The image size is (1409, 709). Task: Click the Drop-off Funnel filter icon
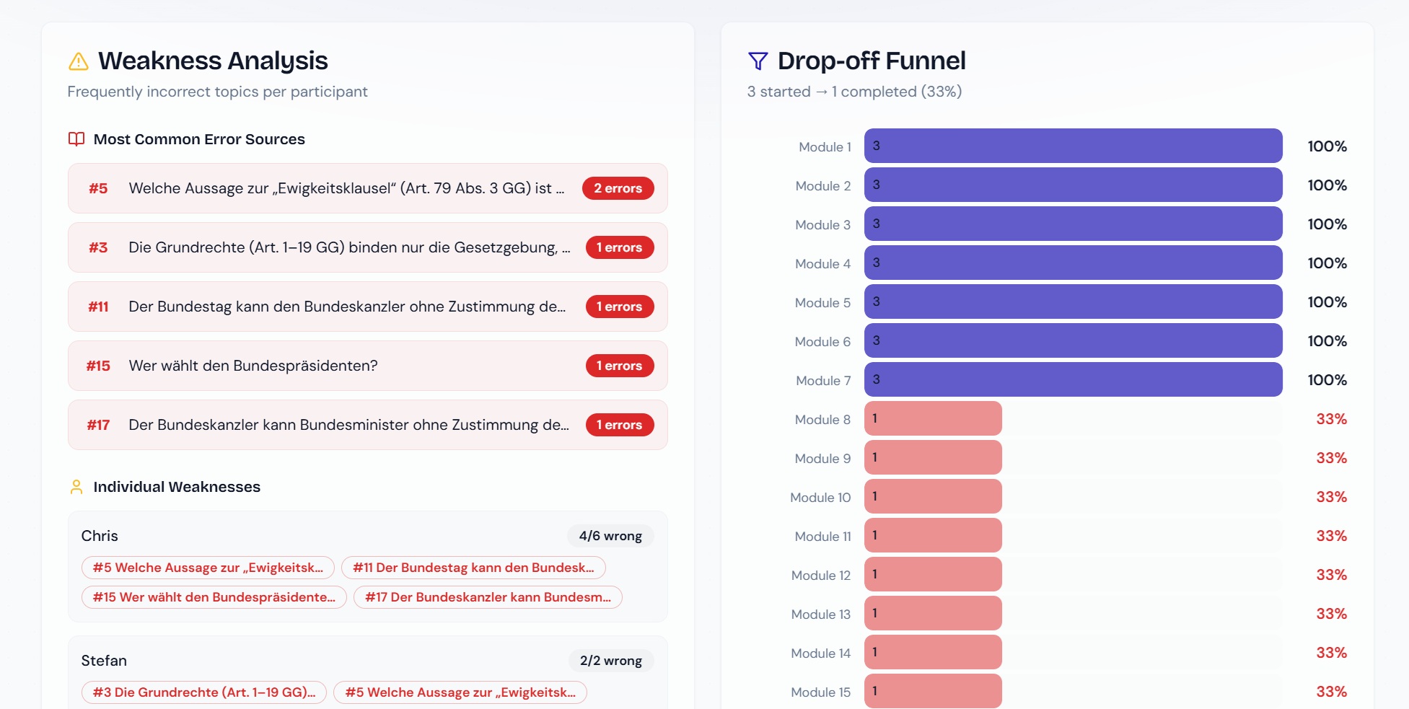758,61
